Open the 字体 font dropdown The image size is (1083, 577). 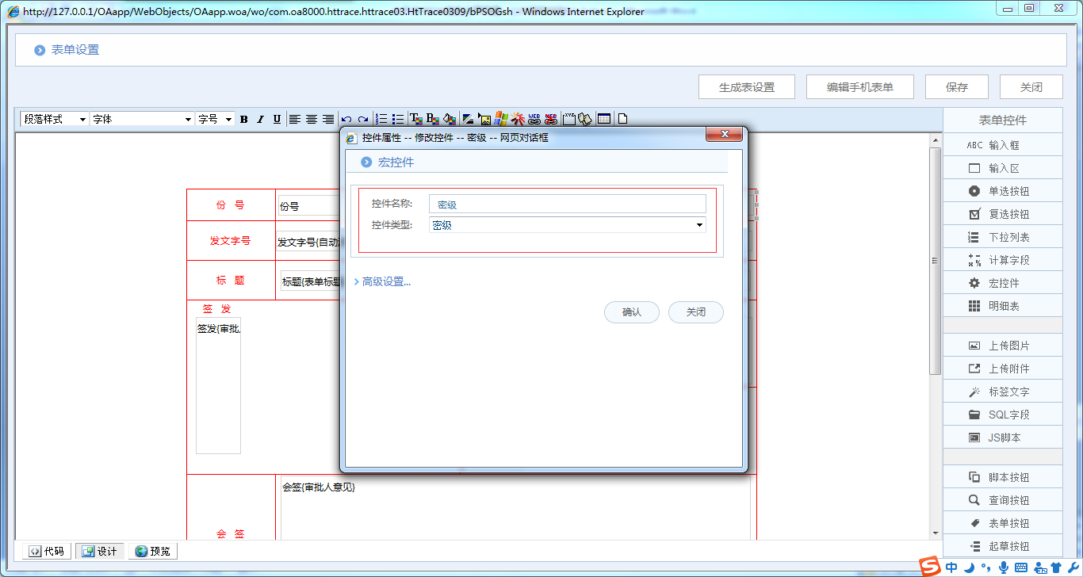point(142,119)
